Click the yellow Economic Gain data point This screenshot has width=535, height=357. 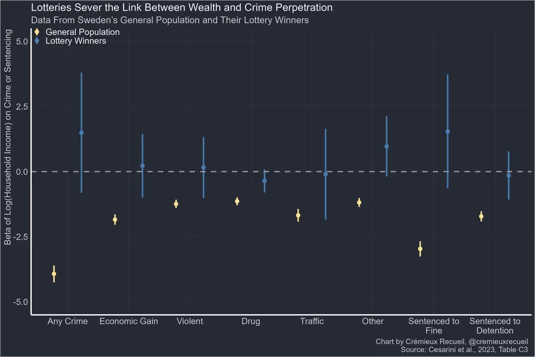coord(115,220)
